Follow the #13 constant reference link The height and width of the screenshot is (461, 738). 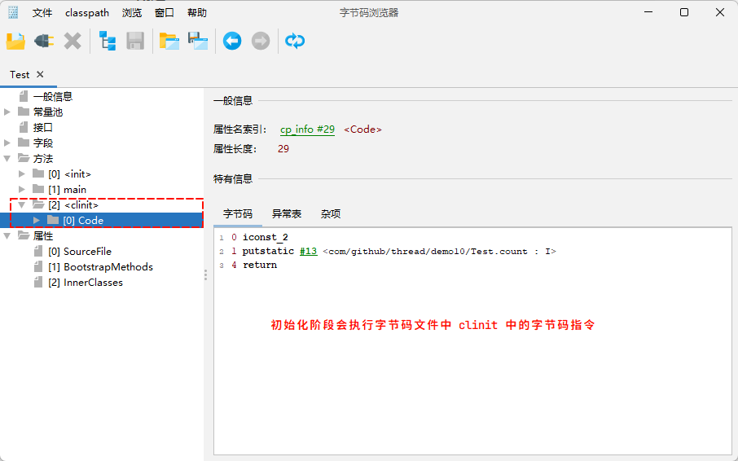pyautogui.click(x=308, y=252)
